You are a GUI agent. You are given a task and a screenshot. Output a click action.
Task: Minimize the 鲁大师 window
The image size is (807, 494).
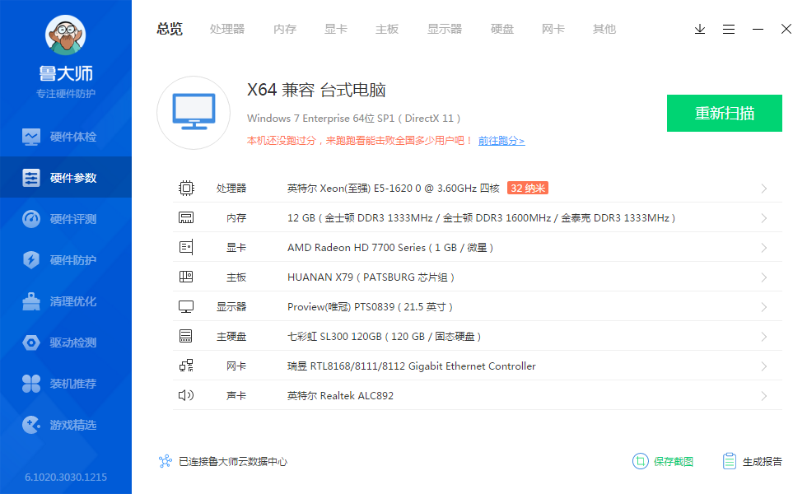click(758, 29)
